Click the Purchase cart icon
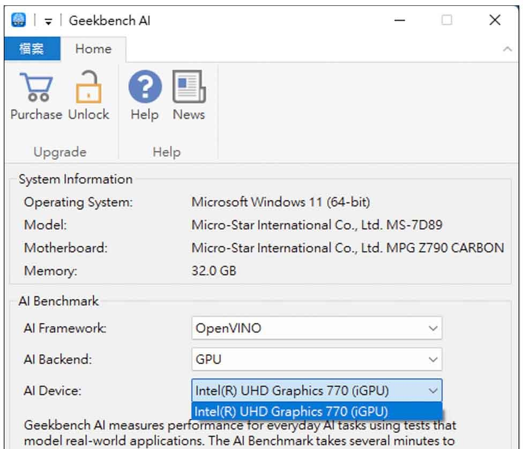Image resolution: width=523 pixels, height=449 pixels. pyautogui.click(x=36, y=87)
